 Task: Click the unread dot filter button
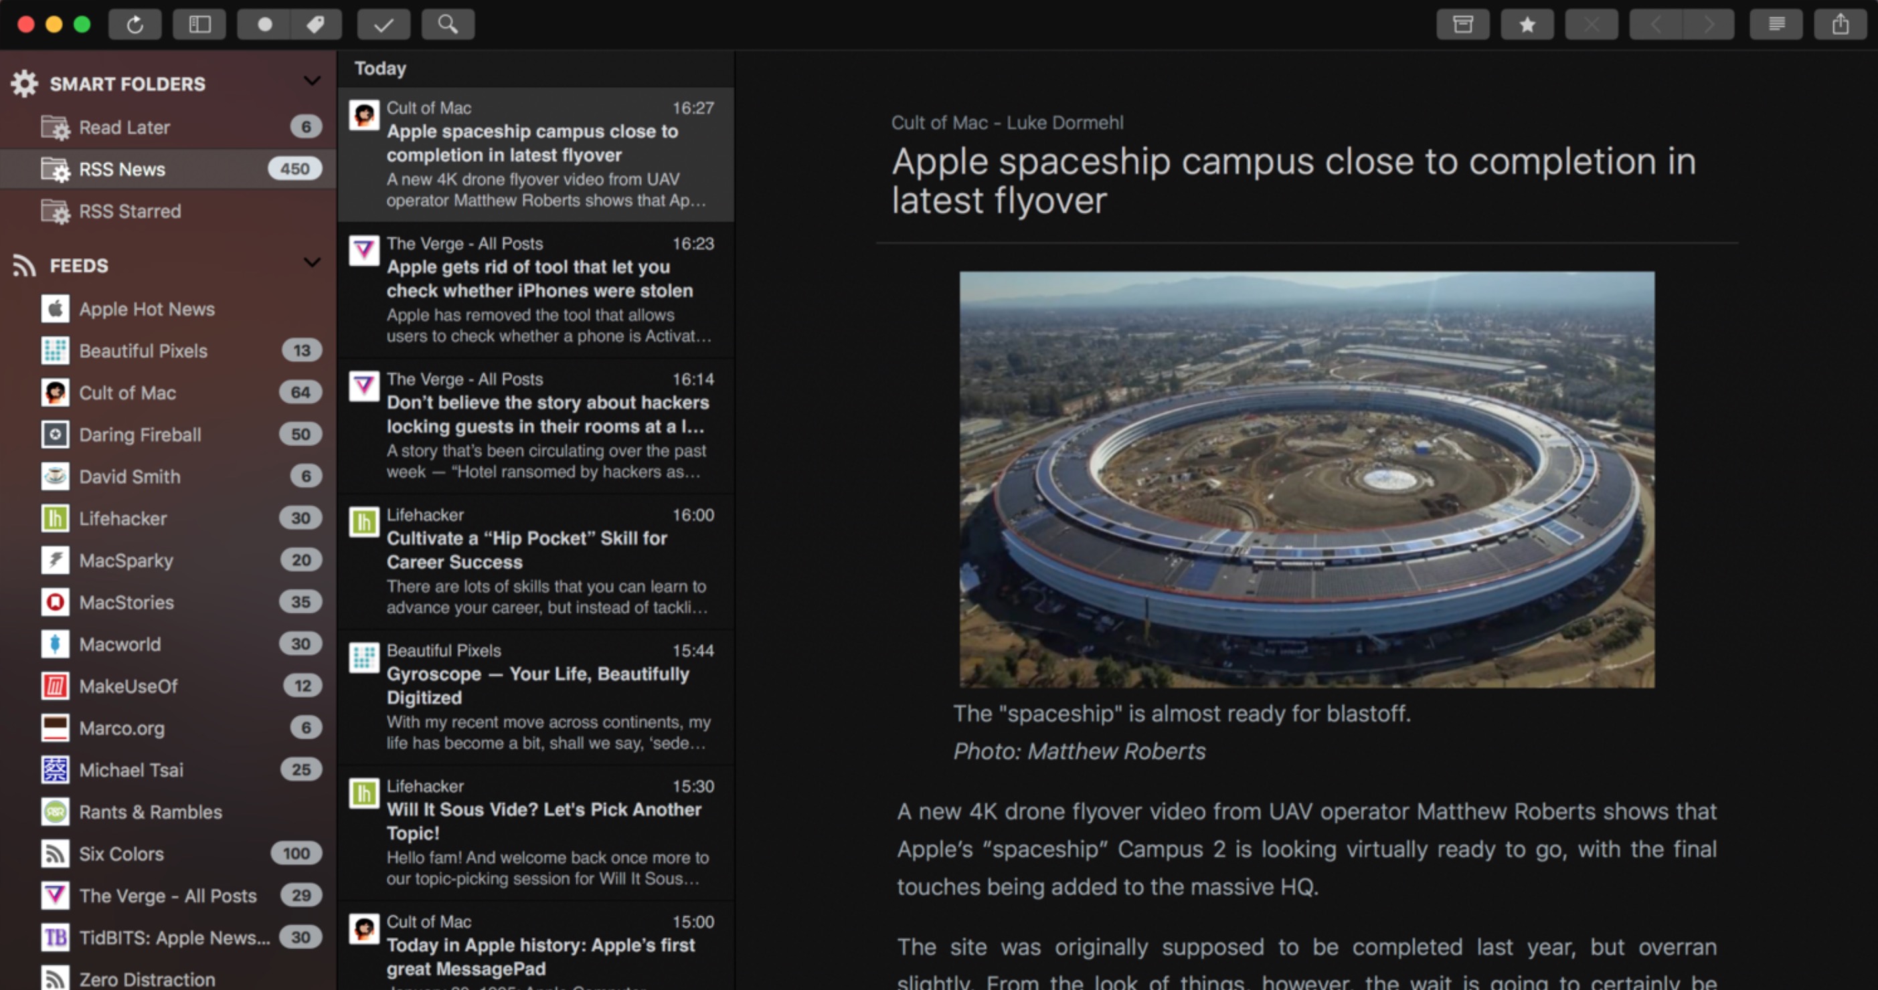click(264, 25)
